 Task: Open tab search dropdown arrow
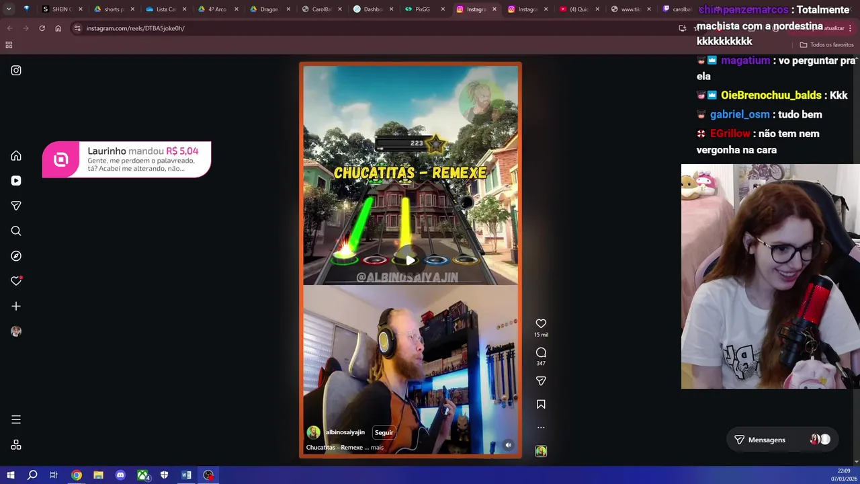(9, 9)
